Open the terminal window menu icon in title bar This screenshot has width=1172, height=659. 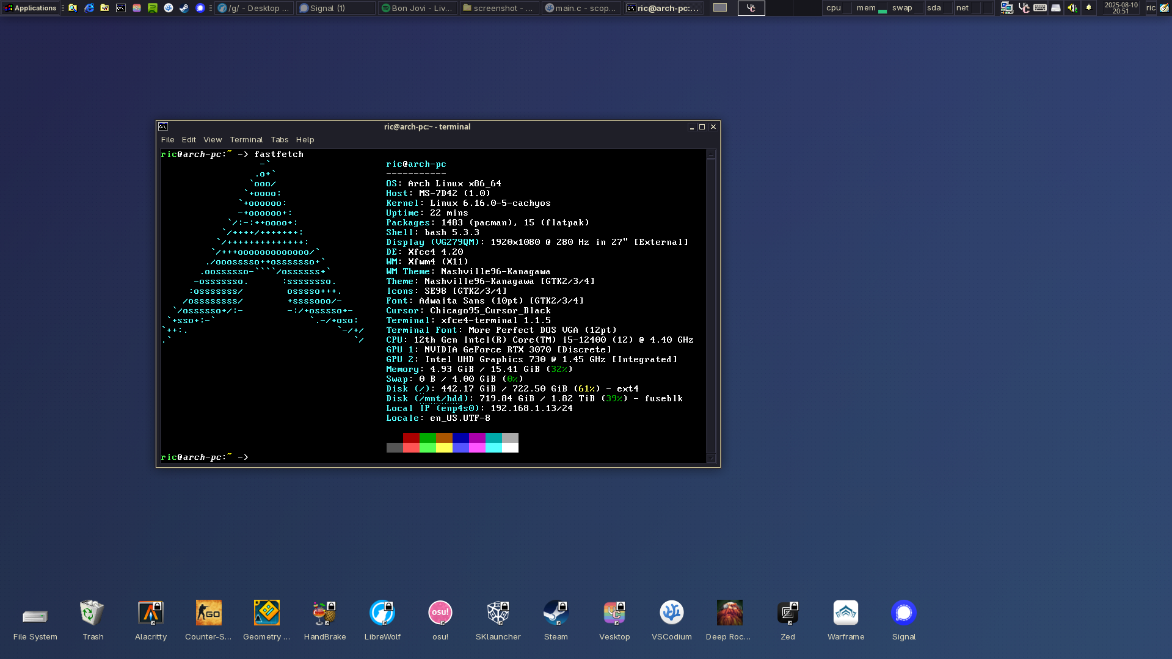click(x=163, y=126)
